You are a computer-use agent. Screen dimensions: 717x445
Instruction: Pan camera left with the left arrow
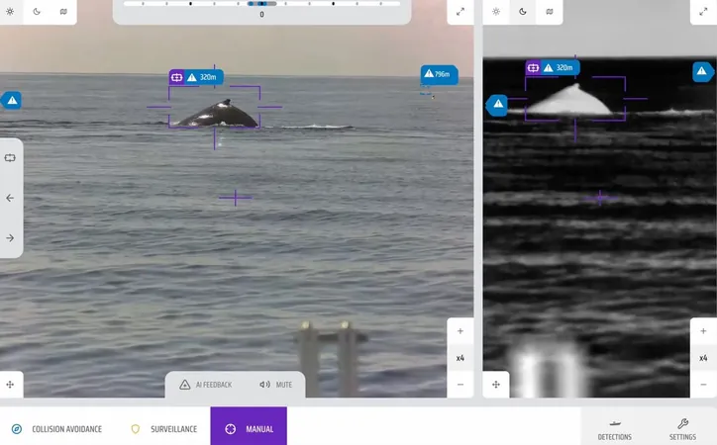tap(10, 198)
